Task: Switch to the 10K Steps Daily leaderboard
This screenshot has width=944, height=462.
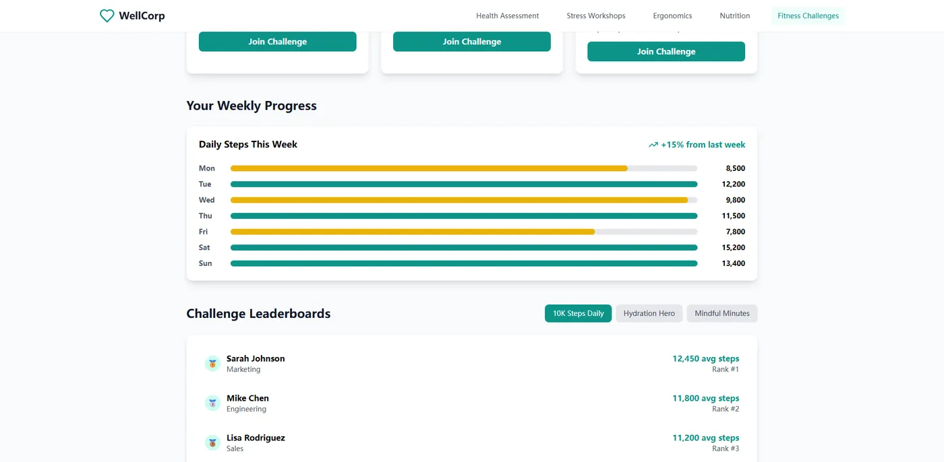Action: point(578,313)
